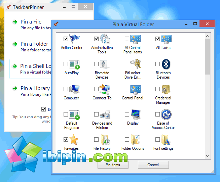Choose Pin a Folder in TaskbarPinner
This screenshot has height=182, width=220.
coord(31,47)
